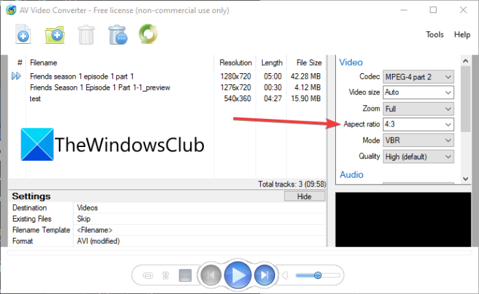Viewport: 479px width, 294px height.
Task: Click the volume slider handle
Action: [x=318, y=276]
